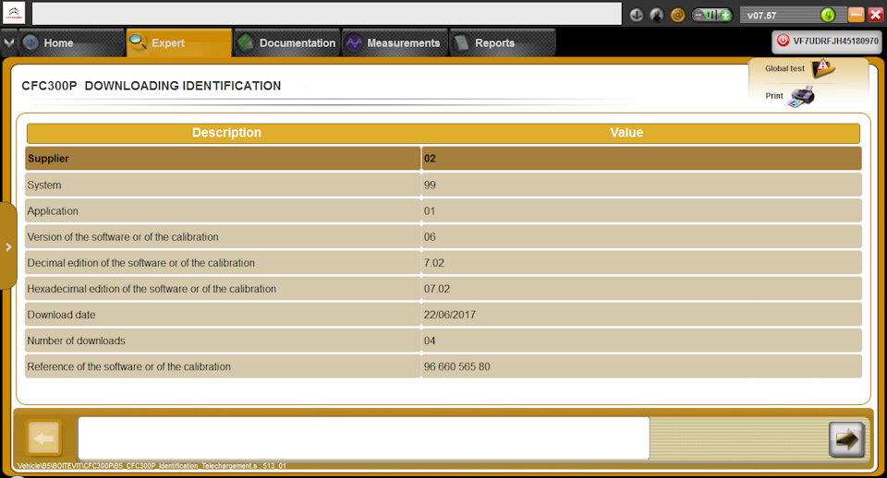887x478 pixels.
Task: Click the top search input field
Action: pos(327,14)
